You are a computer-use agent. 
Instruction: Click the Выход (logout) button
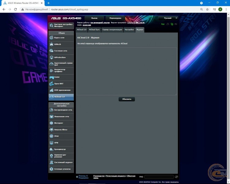tap(94, 18)
